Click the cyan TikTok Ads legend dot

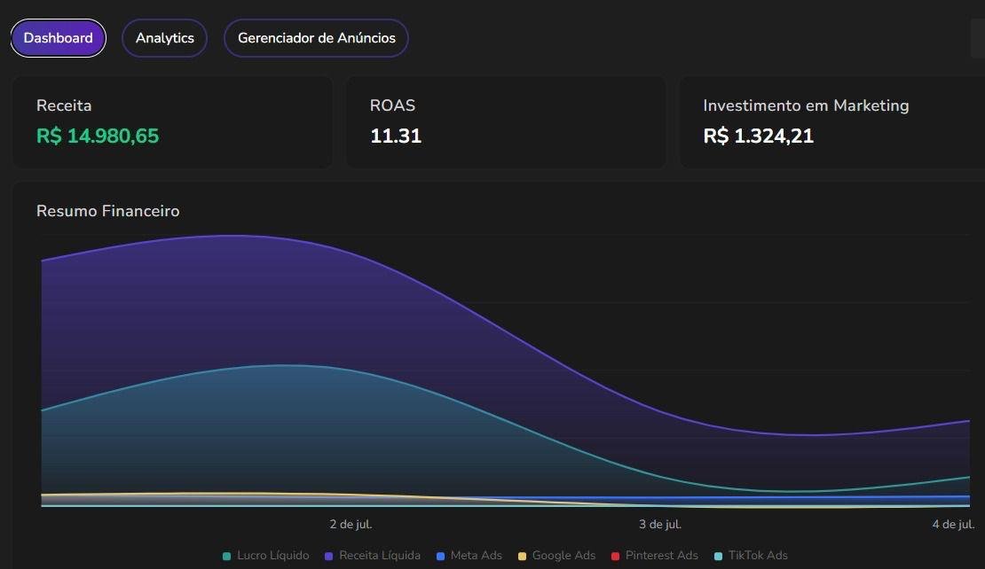(x=718, y=556)
